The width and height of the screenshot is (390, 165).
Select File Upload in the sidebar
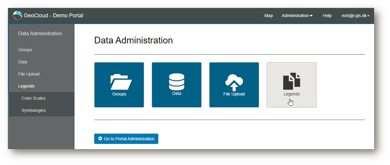click(x=29, y=74)
